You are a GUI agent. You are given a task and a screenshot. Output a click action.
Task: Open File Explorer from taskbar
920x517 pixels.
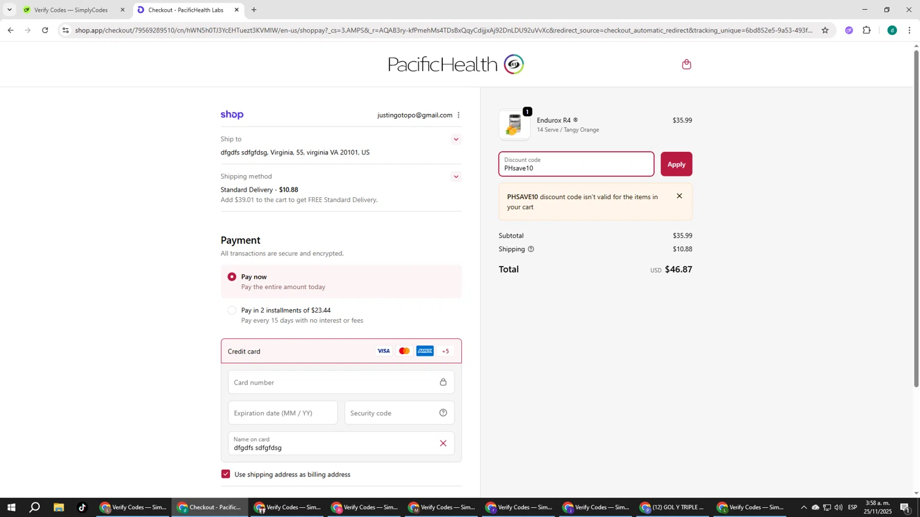click(x=59, y=507)
